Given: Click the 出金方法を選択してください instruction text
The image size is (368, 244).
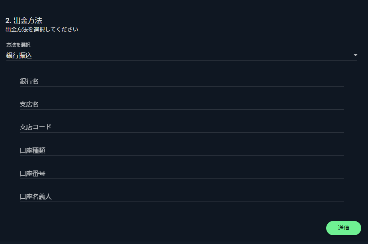Looking at the screenshot, I should tap(42, 29).
